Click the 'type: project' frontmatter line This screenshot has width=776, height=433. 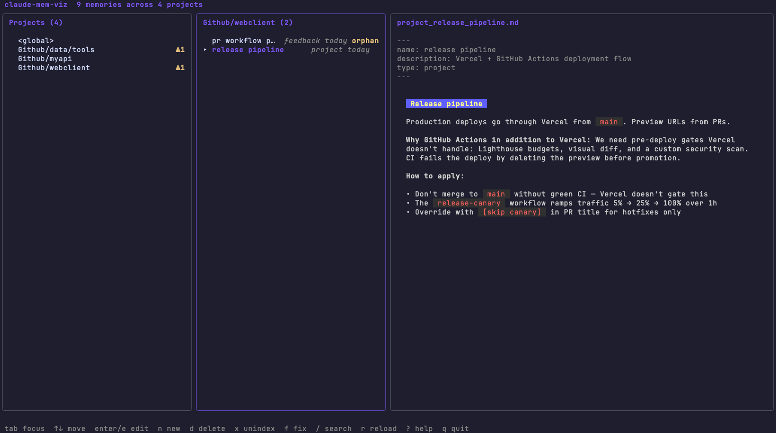(x=426, y=68)
